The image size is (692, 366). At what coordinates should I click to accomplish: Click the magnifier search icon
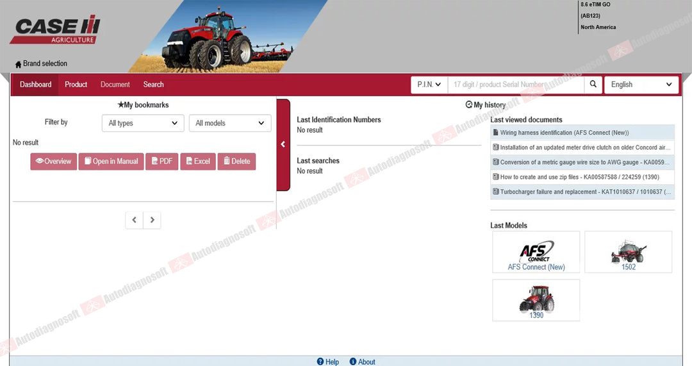tap(593, 84)
